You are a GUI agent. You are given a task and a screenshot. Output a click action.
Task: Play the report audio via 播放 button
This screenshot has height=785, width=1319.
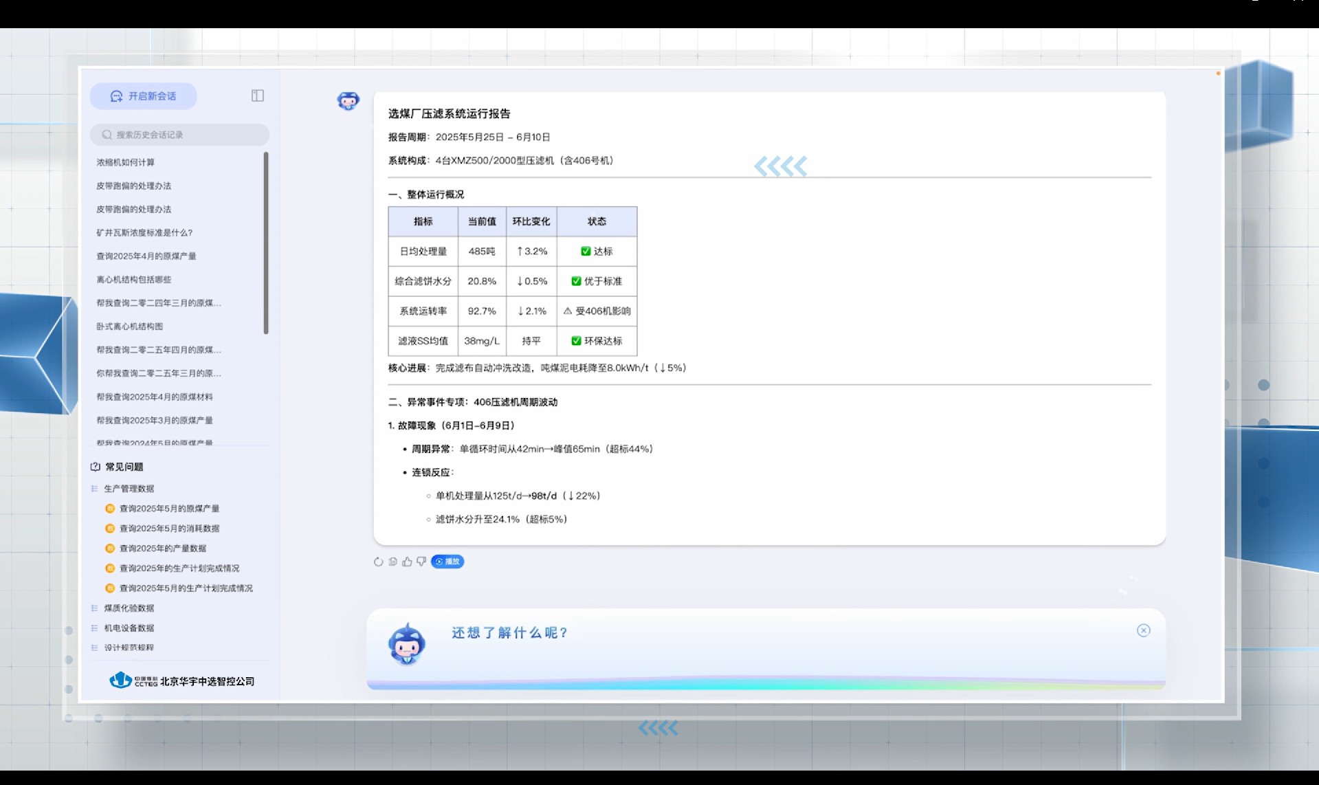point(447,562)
